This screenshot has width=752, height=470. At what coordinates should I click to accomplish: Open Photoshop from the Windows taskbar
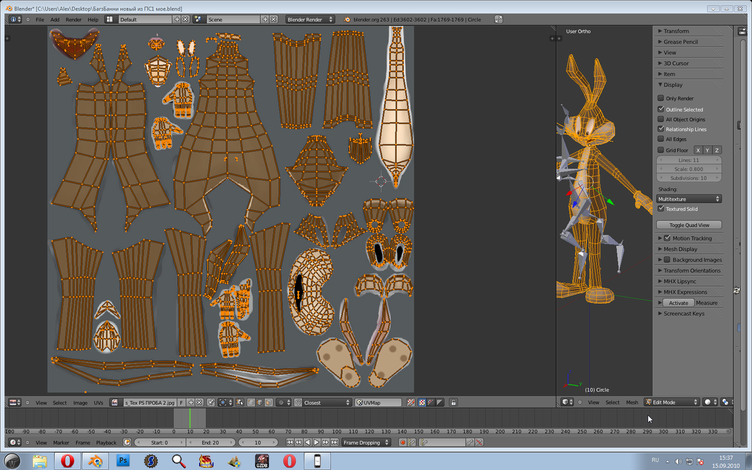pos(123,461)
